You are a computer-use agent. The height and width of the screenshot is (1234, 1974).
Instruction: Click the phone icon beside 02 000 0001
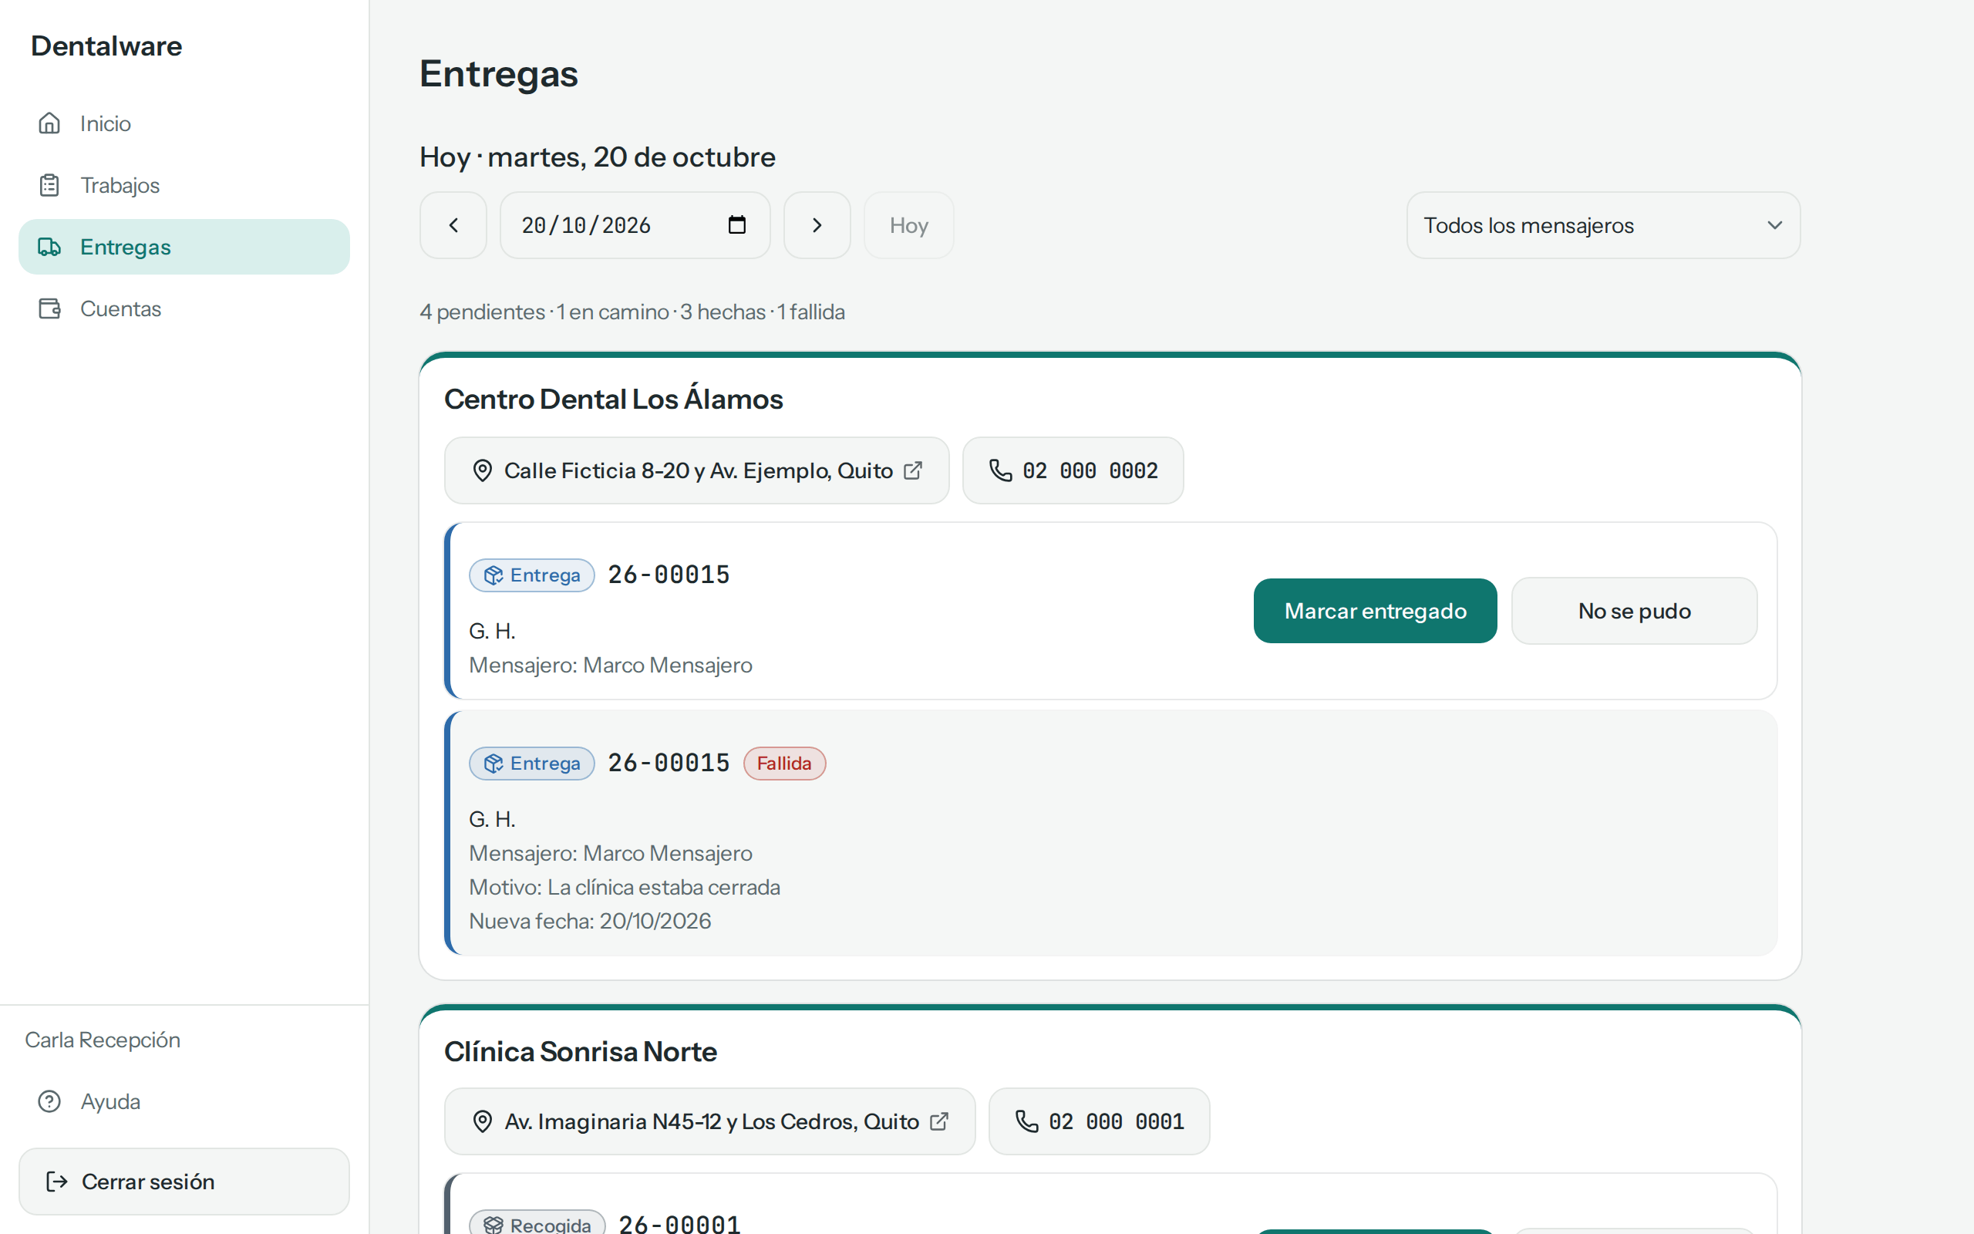pyautogui.click(x=1026, y=1121)
